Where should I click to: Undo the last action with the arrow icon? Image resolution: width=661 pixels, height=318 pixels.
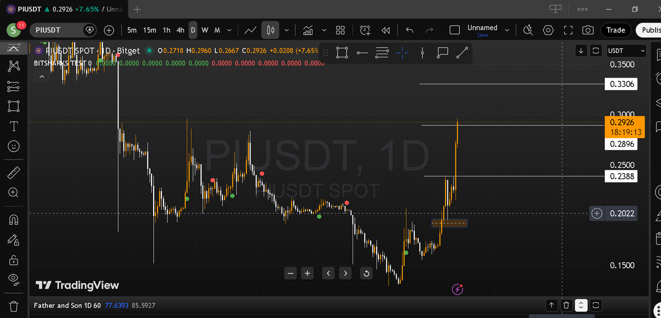pyautogui.click(x=409, y=30)
